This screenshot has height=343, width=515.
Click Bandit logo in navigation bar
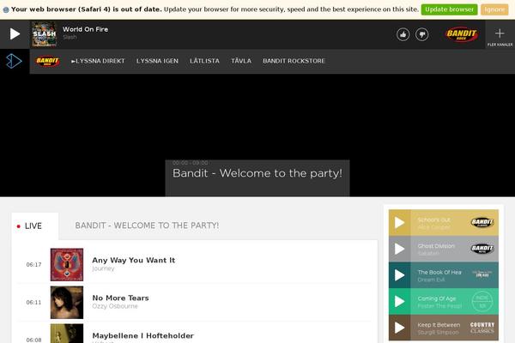click(47, 61)
